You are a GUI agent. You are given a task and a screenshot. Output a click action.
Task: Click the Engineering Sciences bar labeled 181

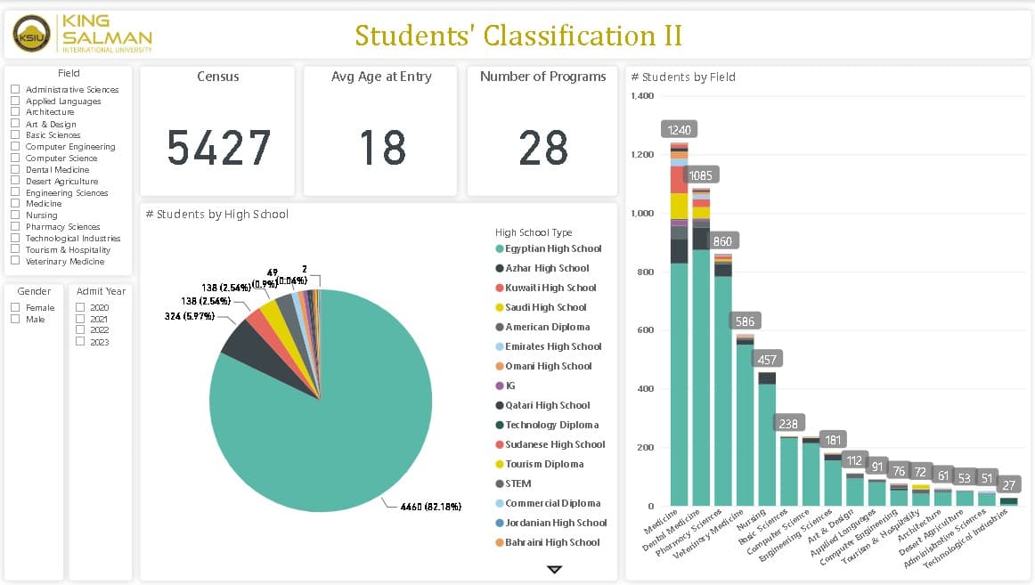(833, 480)
